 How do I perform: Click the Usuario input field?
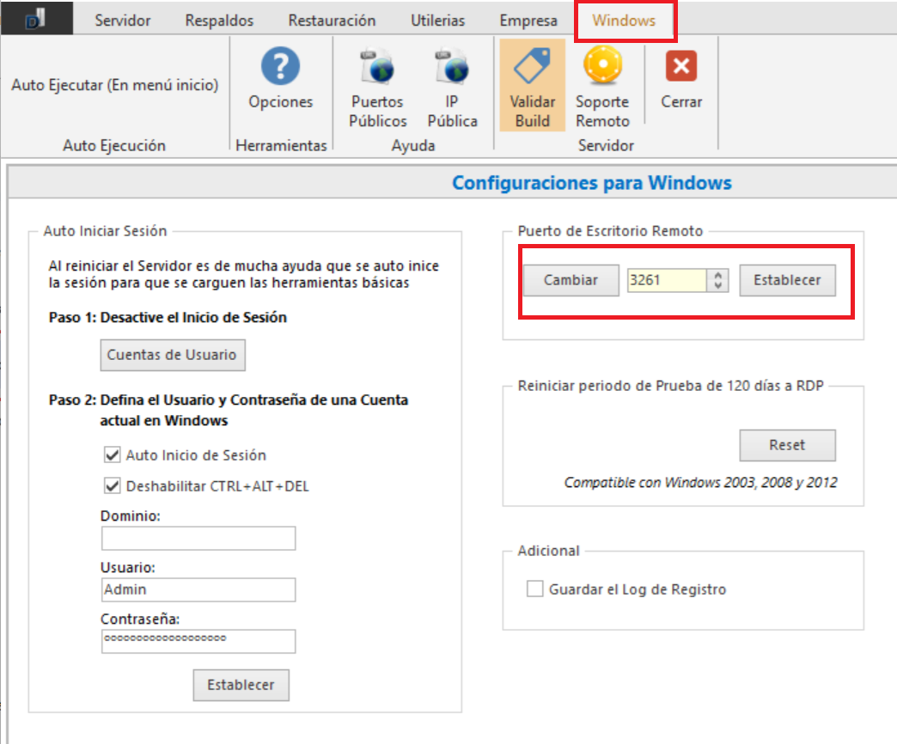pos(198,590)
